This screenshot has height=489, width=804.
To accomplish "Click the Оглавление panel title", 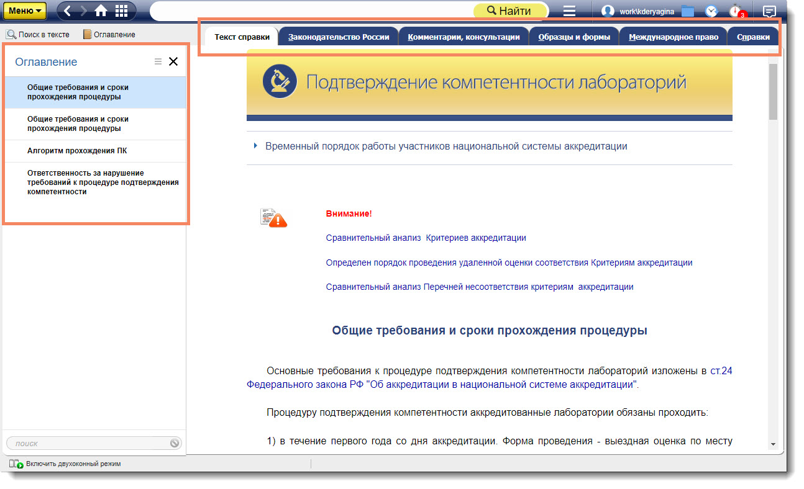I will 46,62.
